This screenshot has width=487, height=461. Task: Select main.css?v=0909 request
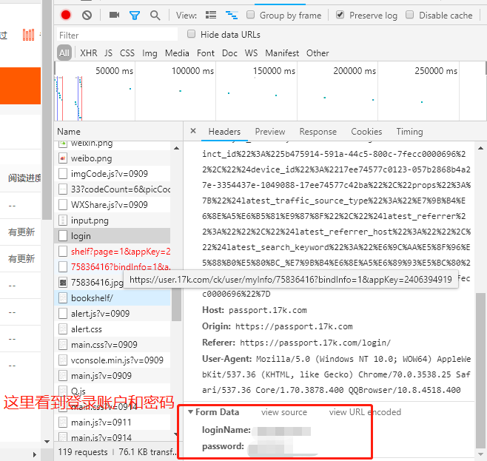click(x=112, y=345)
